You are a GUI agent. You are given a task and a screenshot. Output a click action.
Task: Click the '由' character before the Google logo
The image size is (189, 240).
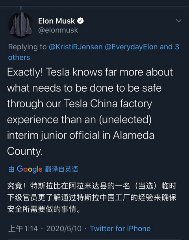point(11,169)
